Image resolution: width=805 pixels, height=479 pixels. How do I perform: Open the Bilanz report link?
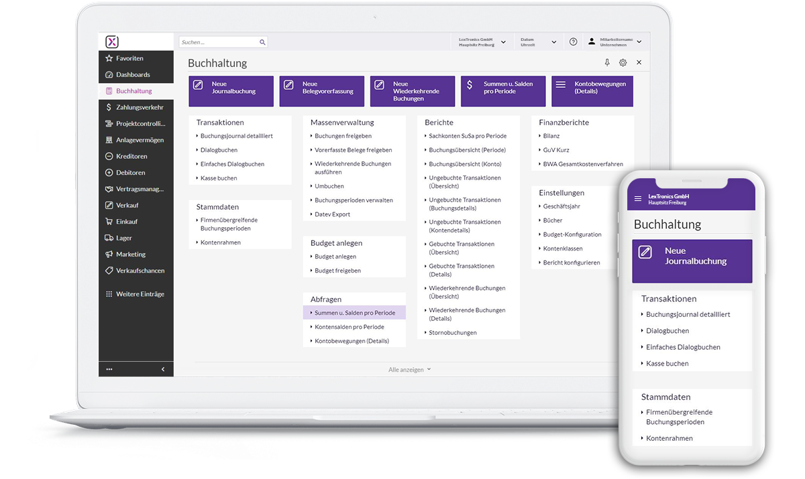[551, 136]
